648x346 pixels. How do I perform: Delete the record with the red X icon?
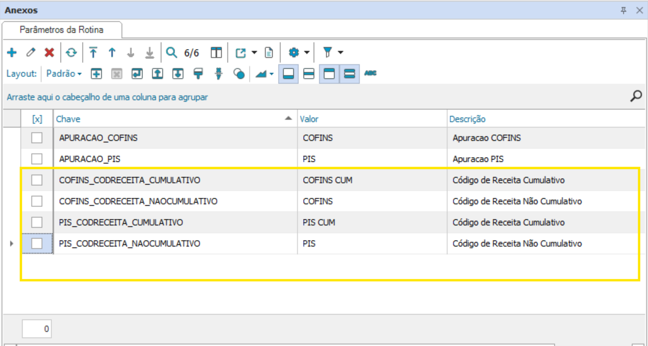[49, 52]
